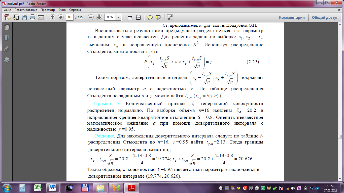Open the Окно menu
The height and width of the screenshot is (193, 344).
tap(62, 10)
